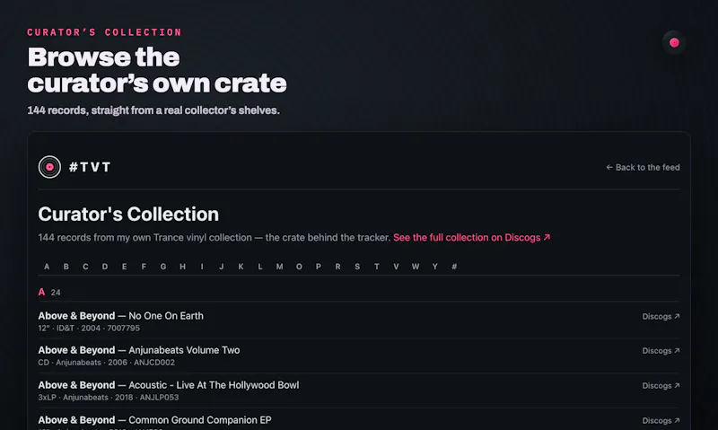
Task: Open Discogs link for Common Ground Companion EP
Action: click(x=661, y=420)
